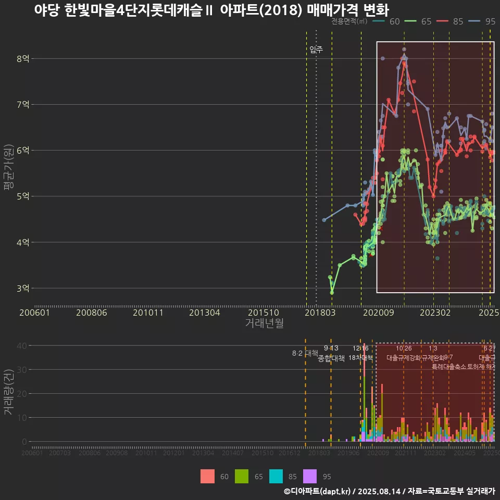Click the 10·26 대출규제강화 annotation
This screenshot has width=500, height=500.
(x=404, y=353)
